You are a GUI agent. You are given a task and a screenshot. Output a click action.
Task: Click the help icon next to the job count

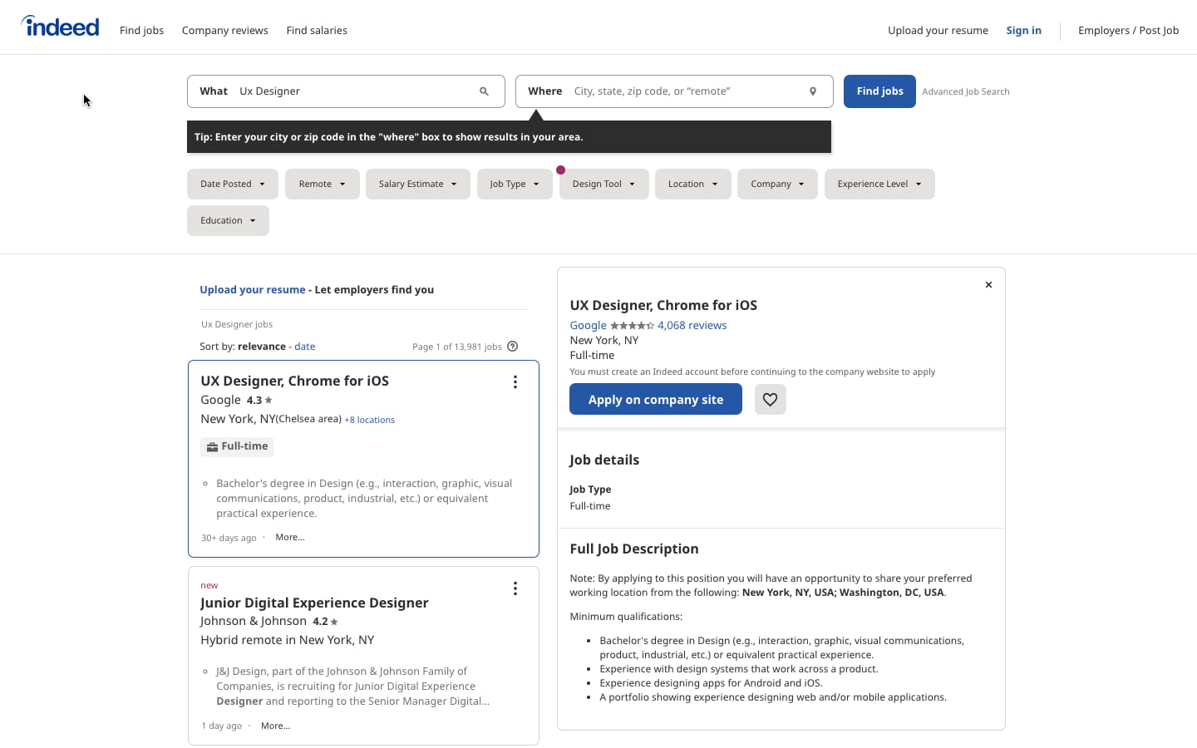tap(512, 346)
